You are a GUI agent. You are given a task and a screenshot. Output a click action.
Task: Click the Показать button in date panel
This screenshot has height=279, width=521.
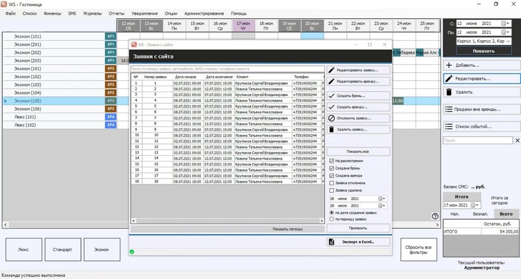[x=483, y=51]
